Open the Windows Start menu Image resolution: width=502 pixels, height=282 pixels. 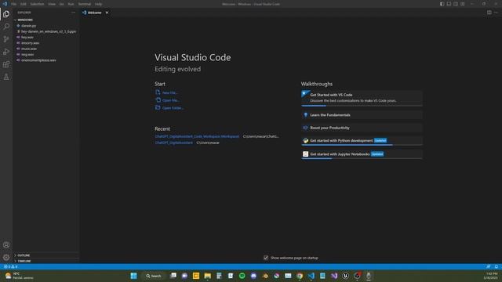point(134,276)
